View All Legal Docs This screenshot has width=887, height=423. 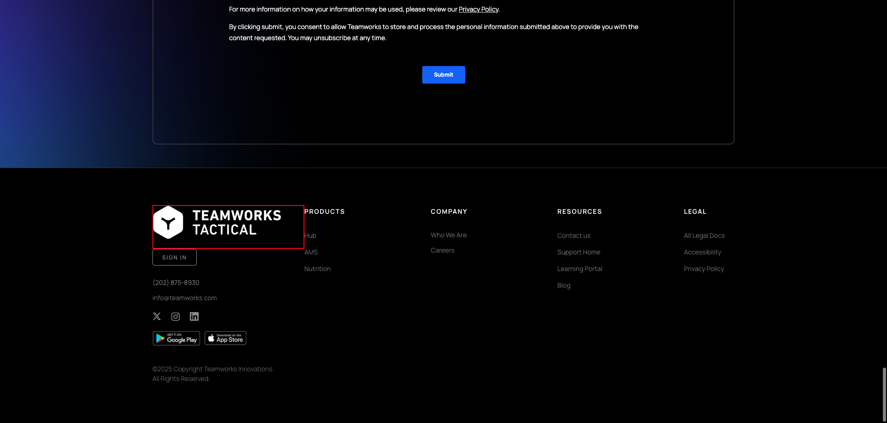tap(704, 236)
